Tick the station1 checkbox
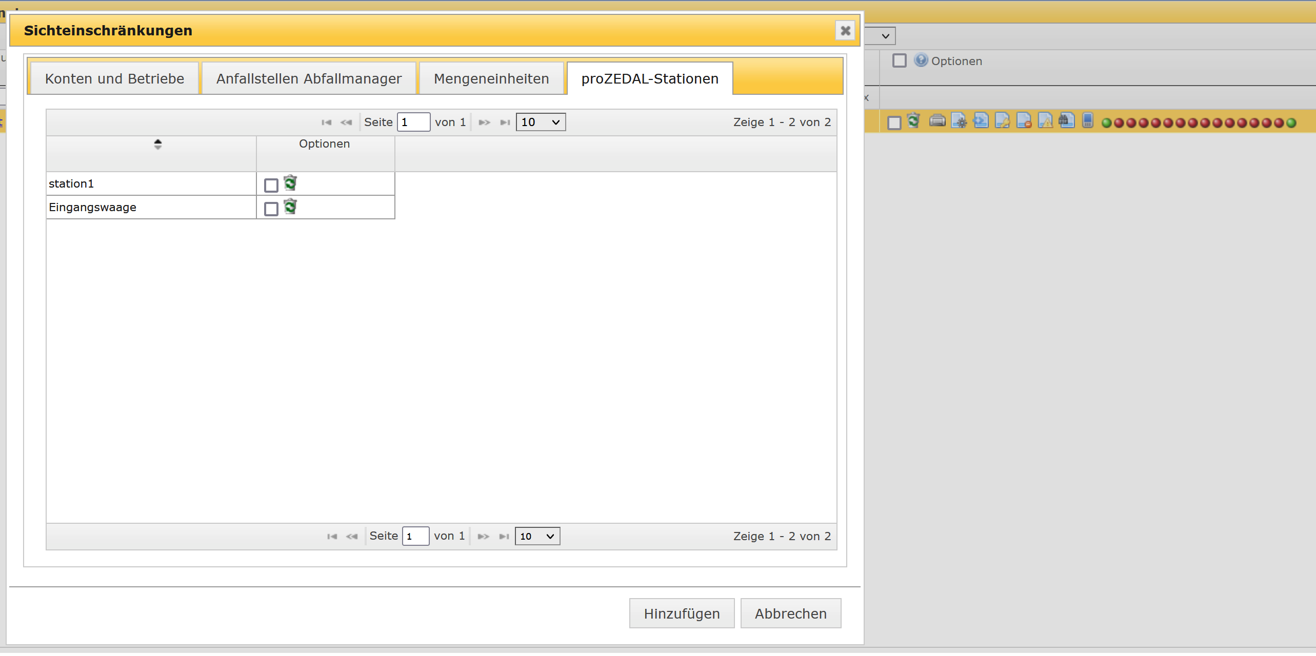The height and width of the screenshot is (656, 1316). pyautogui.click(x=271, y=185)
